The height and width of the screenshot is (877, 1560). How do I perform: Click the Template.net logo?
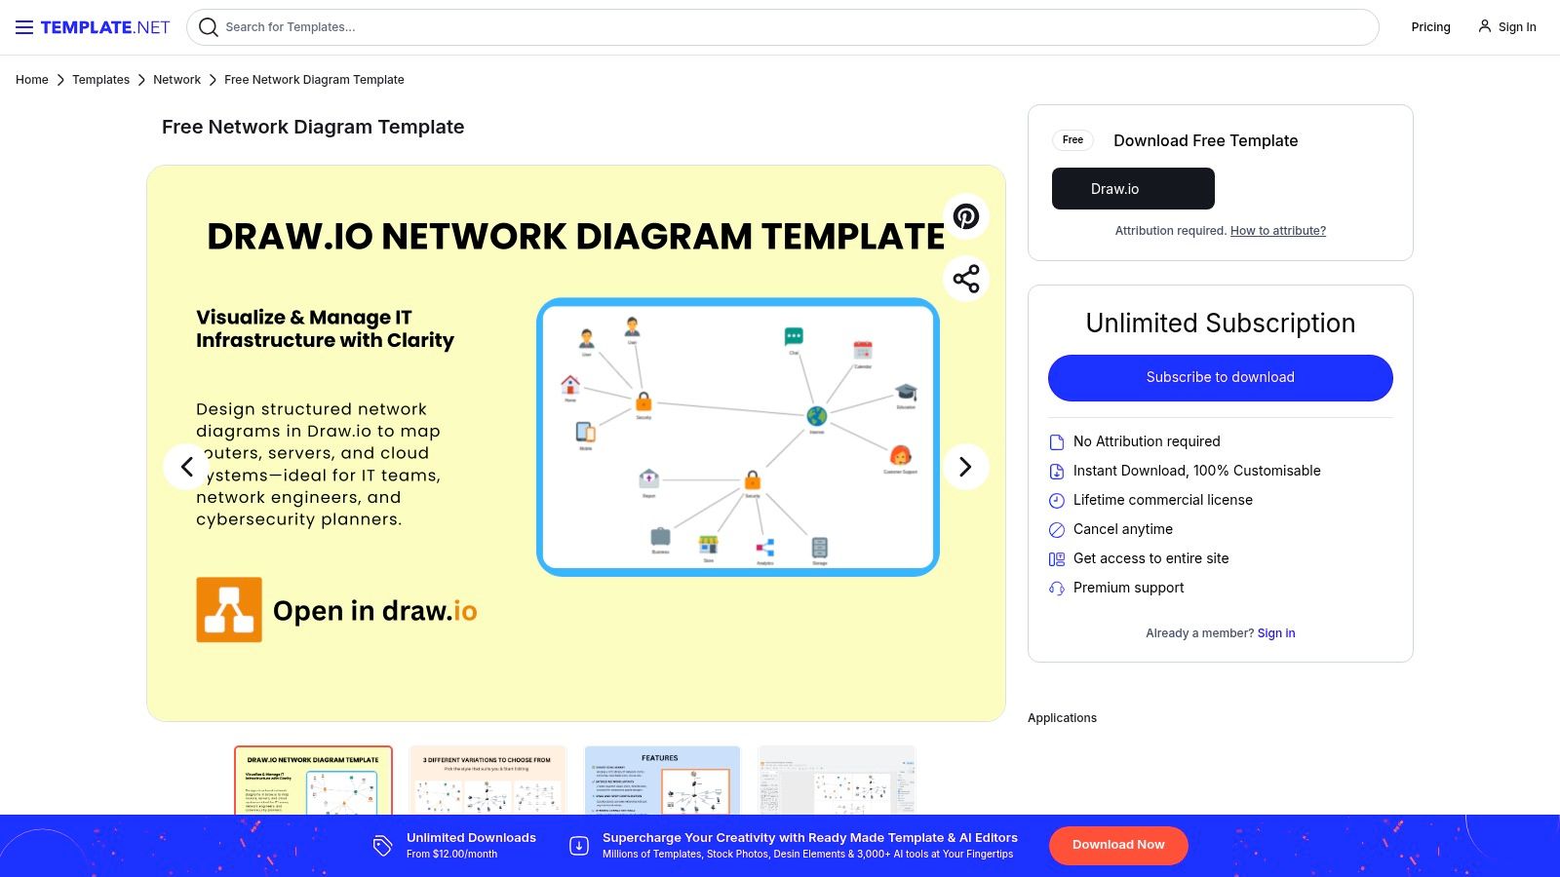click(105, 27)
